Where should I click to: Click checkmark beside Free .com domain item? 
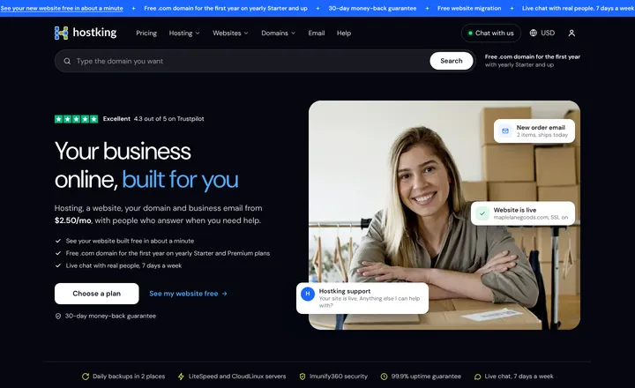point(58,253)
